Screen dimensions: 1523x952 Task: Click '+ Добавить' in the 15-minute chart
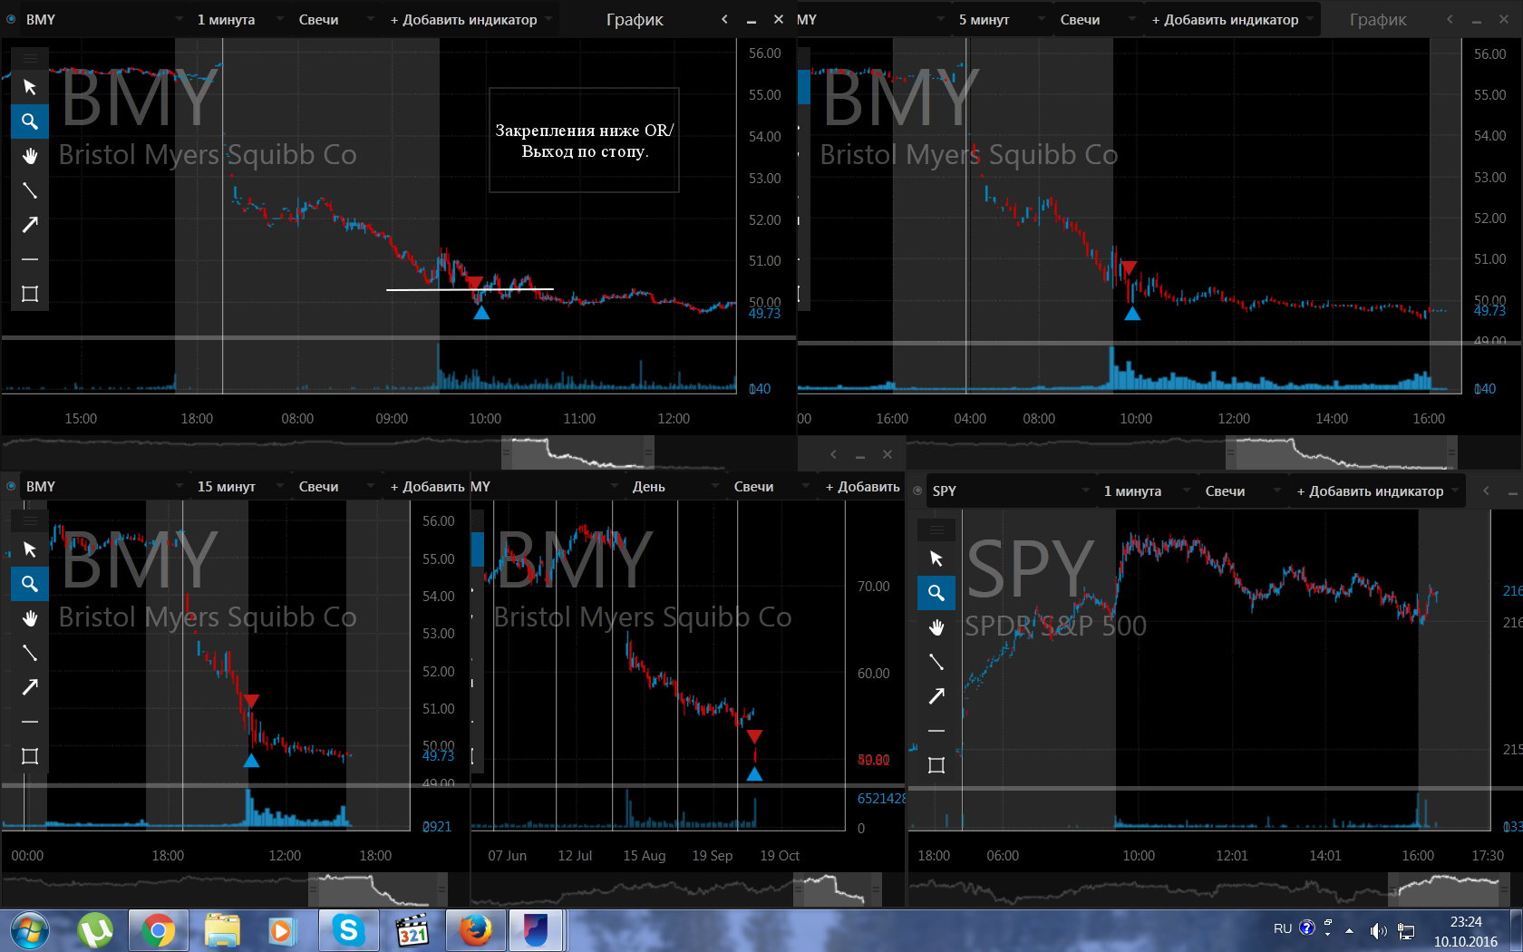pos(427,486)
